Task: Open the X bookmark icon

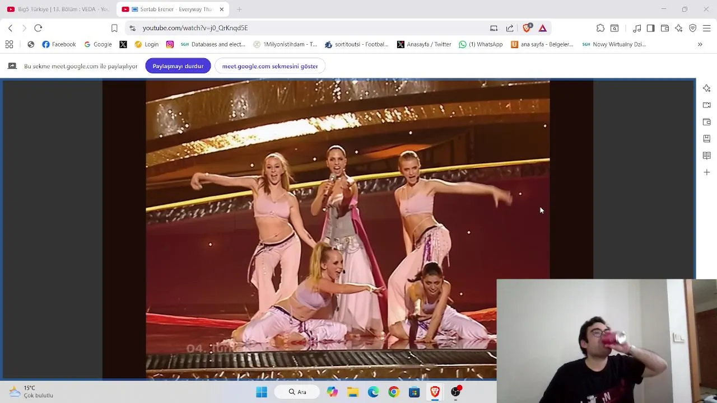Action: 123,44
